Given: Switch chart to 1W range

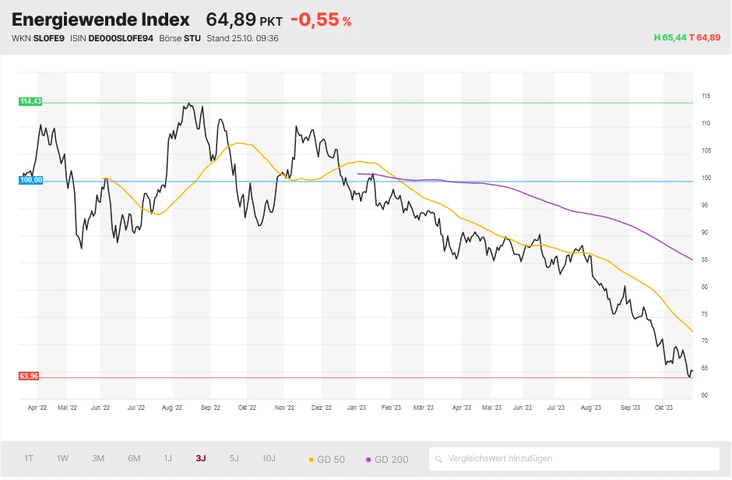Looking at the screenshot, I should click(62, 458).
